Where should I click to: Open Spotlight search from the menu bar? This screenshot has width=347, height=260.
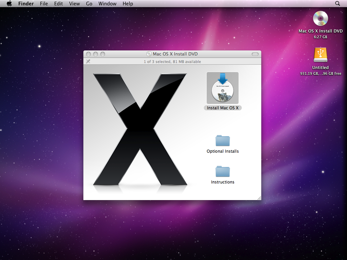[338, 3]
